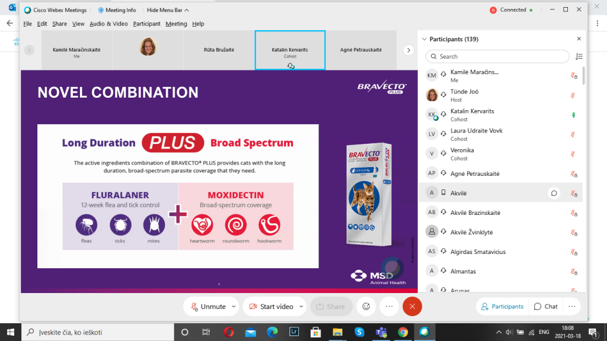Open Lightroom from the Windows taskbar

293,332
